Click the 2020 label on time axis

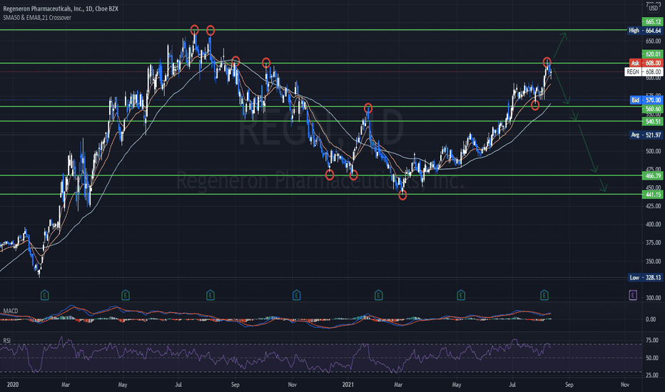(13, 385)
